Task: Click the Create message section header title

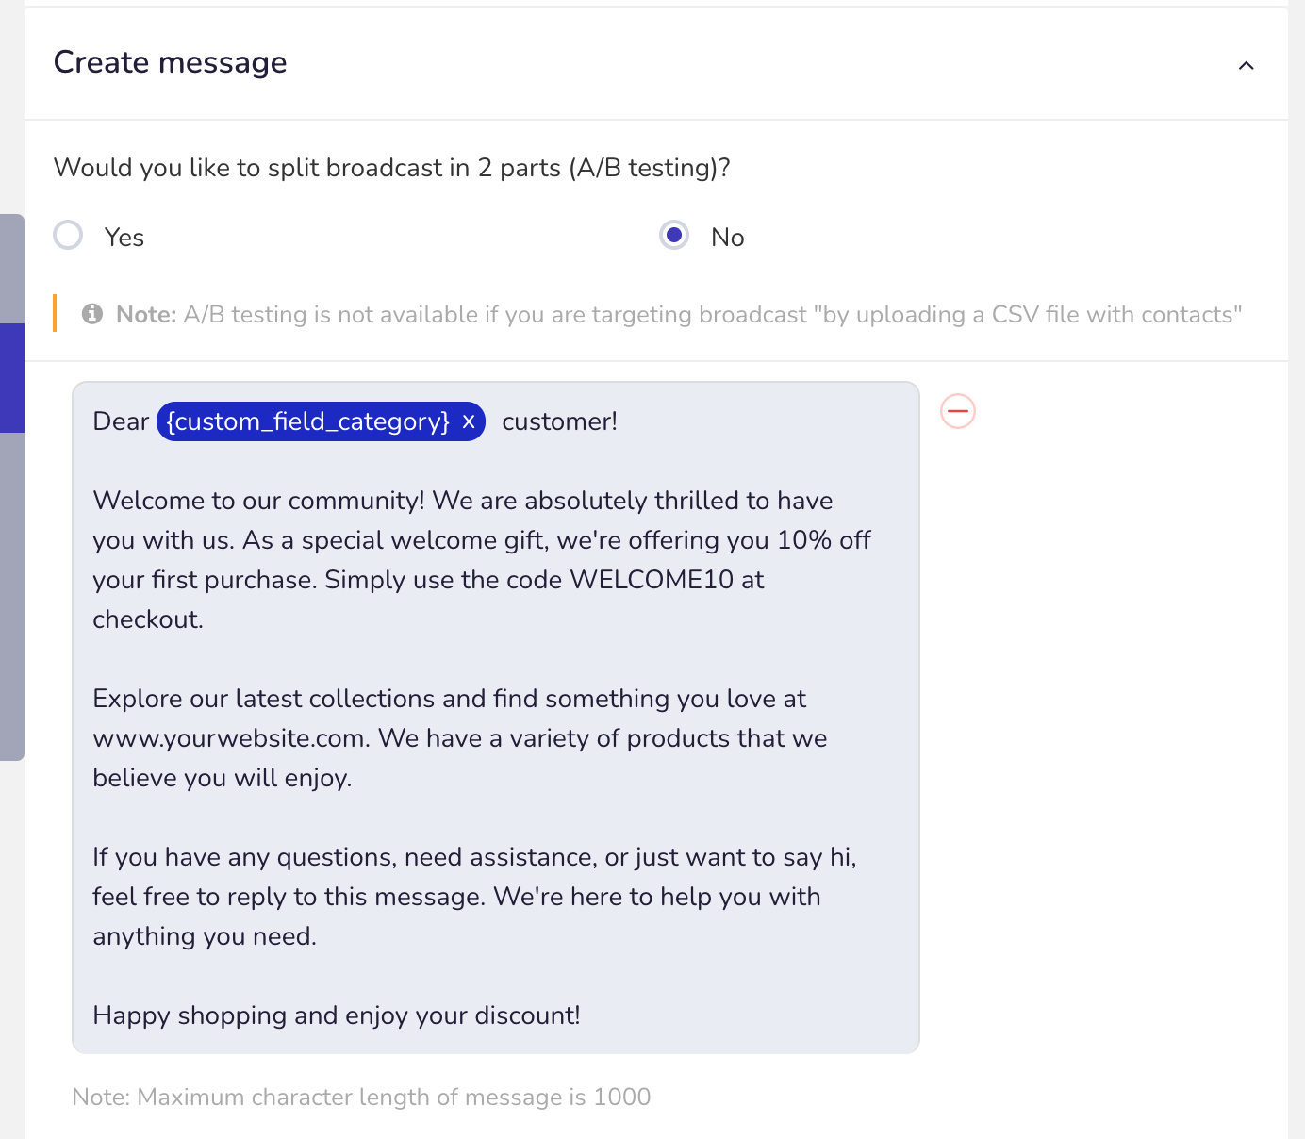Action: [171, 62]
